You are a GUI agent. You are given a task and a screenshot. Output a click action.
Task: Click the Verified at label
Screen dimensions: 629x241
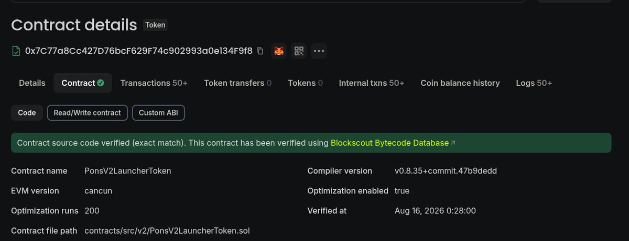pos(327,211)
